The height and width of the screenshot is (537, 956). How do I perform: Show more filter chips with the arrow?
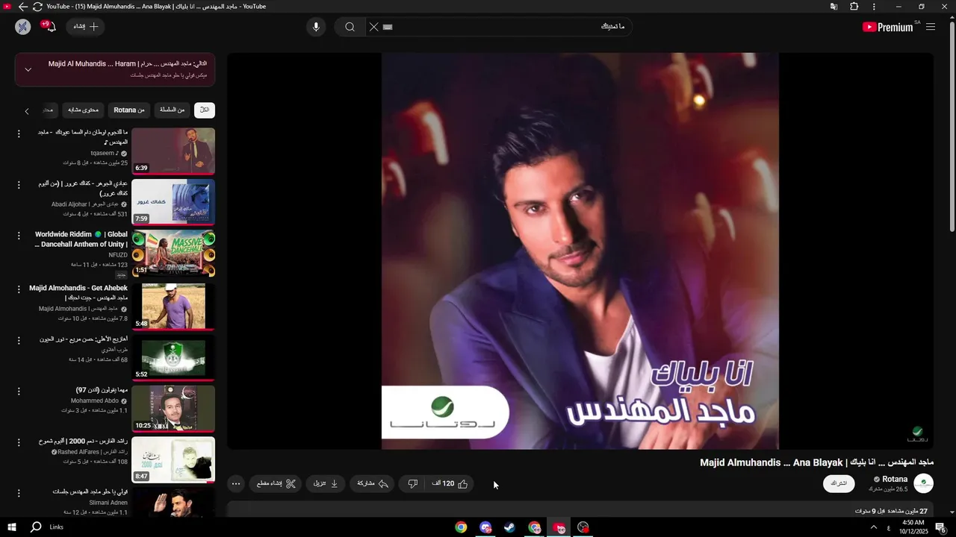pyautogui.click(x=27, y=111)
